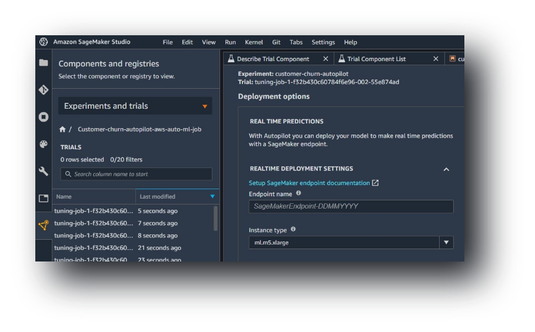Open Setup SageMaker endpoint documentation link
Viewport: 535px width, 332px height.
(x=309, y=183)
